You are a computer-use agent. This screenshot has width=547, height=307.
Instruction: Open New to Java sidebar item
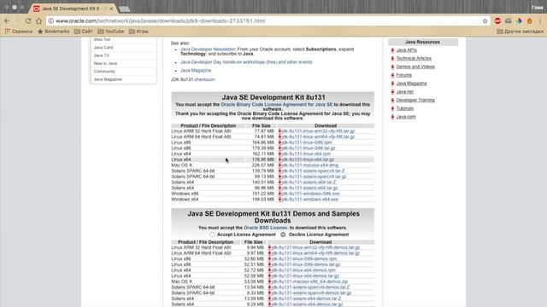point(105,63)
